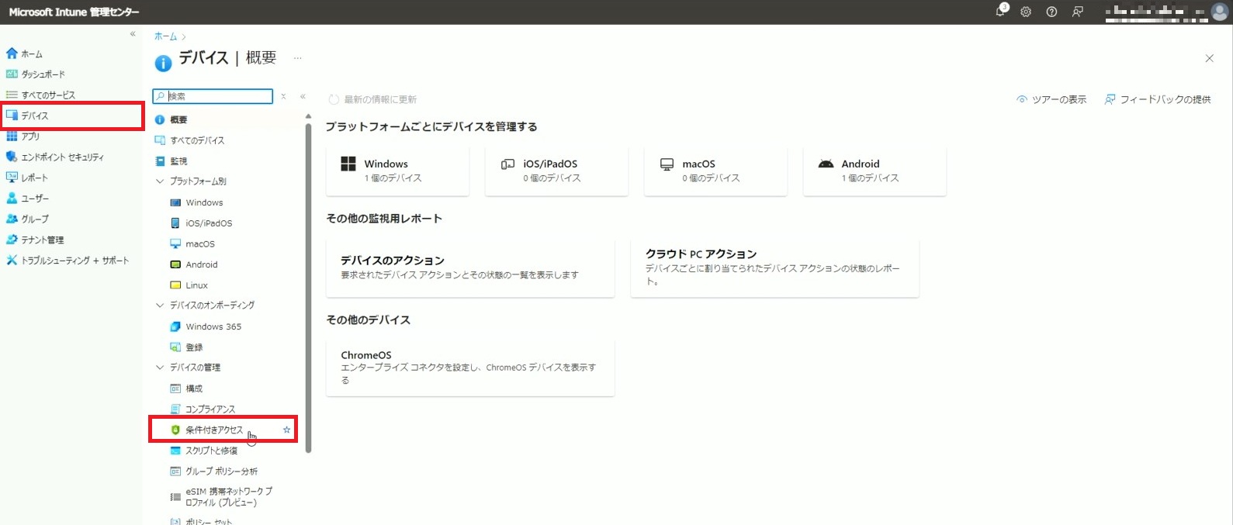
Task: Click the Dashboard icon in sidebar
Action: tap(12, 74)
